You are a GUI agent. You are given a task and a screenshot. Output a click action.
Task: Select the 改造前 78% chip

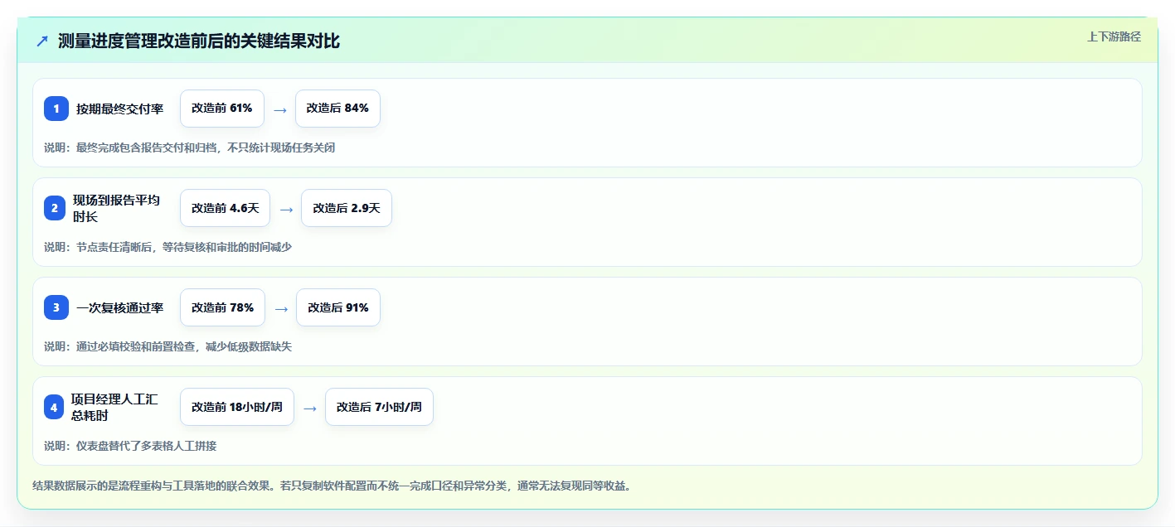(x=222, y=307)
